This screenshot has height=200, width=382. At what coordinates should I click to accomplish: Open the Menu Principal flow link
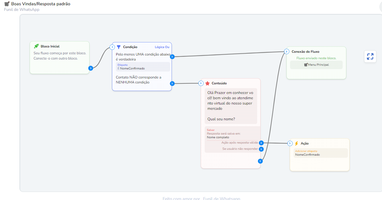316,65
